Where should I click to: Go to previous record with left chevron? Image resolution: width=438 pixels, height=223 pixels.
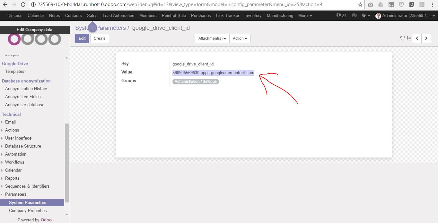[416, 38]
